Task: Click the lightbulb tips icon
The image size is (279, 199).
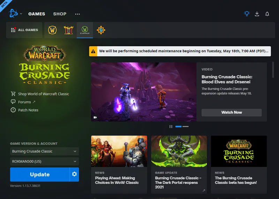Action: pyautogui.click(x=247, y=14)
